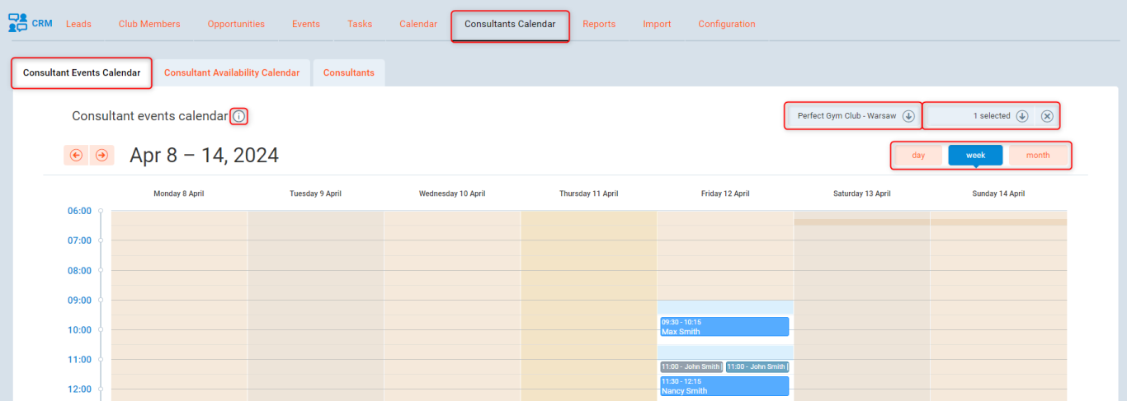Viewport: 1127px width, 401px height.
Task: Open Opportunities menu
Action: 236,24
